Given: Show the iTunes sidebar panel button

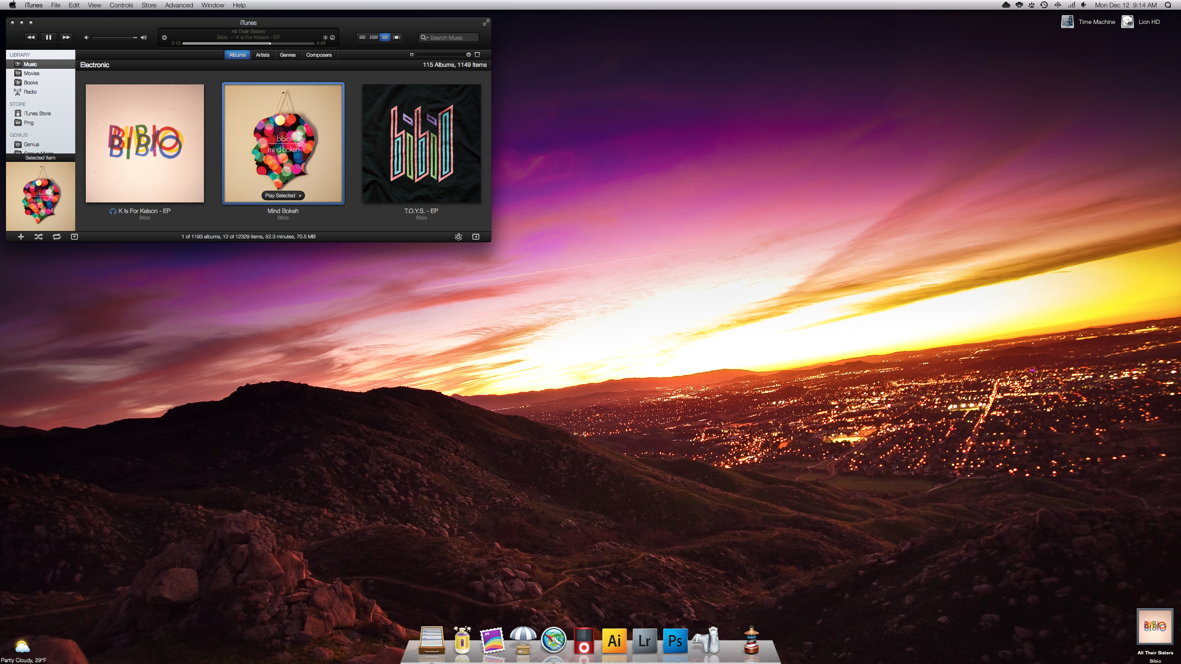Looking at the screenshot, I should 476,237.
